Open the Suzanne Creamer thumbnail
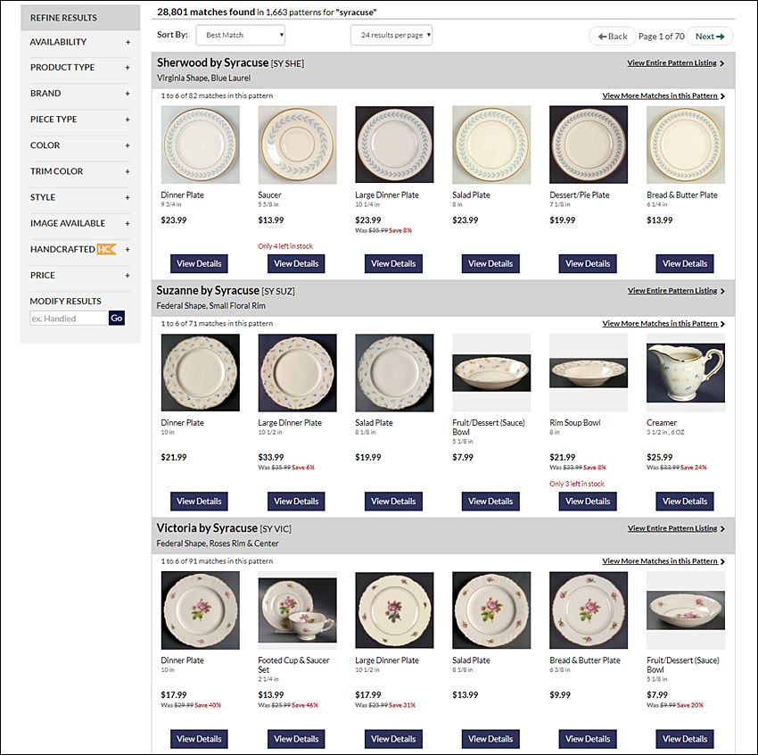 (x=686, y=373)
